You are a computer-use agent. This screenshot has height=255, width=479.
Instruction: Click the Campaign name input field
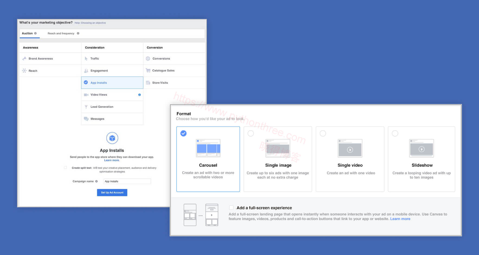click(x=127, y=181)
